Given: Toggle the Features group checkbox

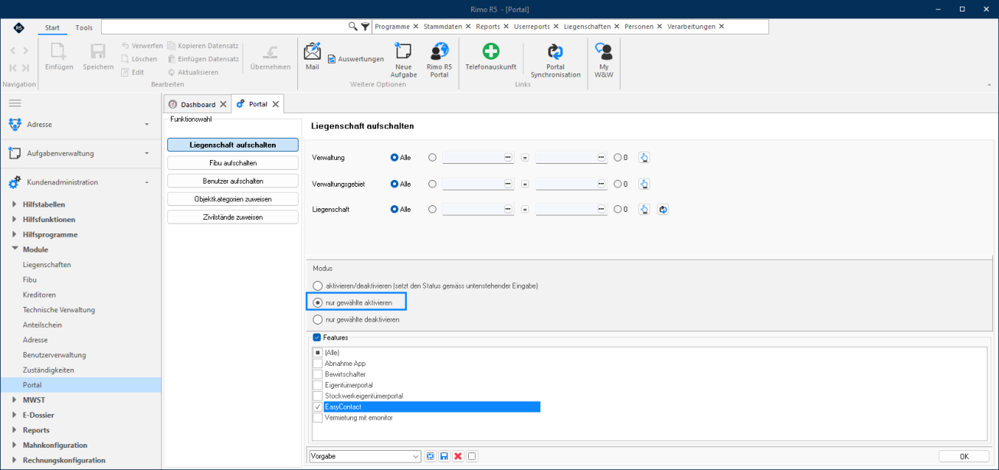Looking at the screenshot, I should [x=317, y=337].
